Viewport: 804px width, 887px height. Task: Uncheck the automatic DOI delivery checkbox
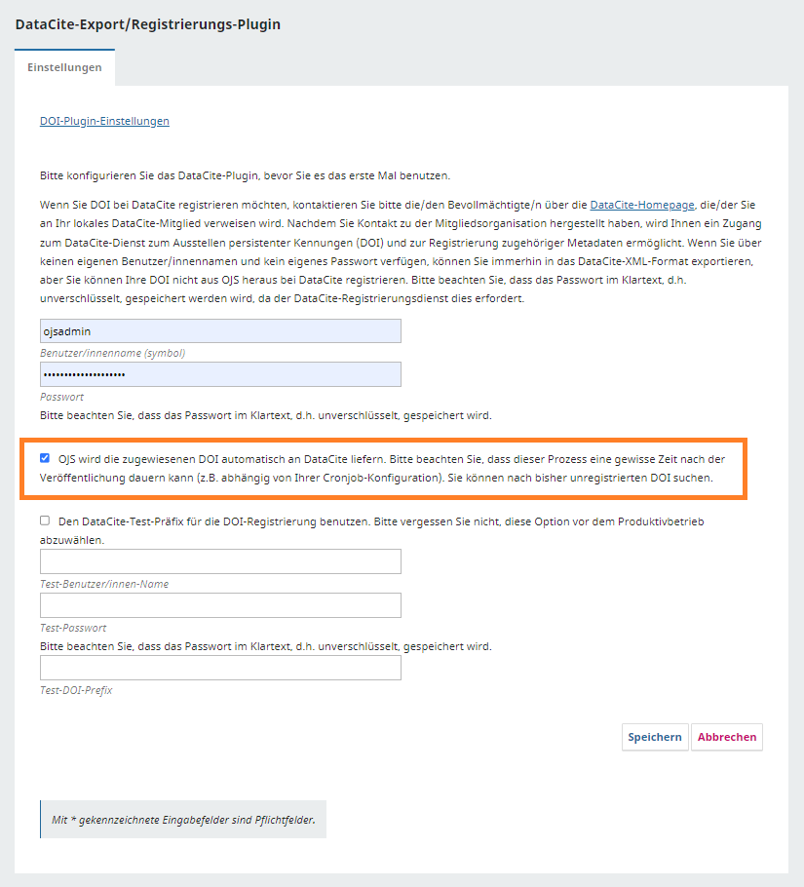tap(45, 457)
